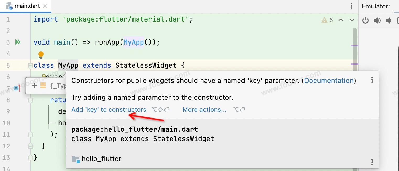Click the yellow quick-fix lightbulb
This screenshot has width=399, height=171.
pos(41,55)
